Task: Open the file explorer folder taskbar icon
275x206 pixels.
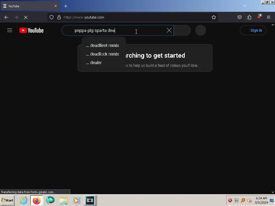Action: pyautogui.click(x=63, y=201)
